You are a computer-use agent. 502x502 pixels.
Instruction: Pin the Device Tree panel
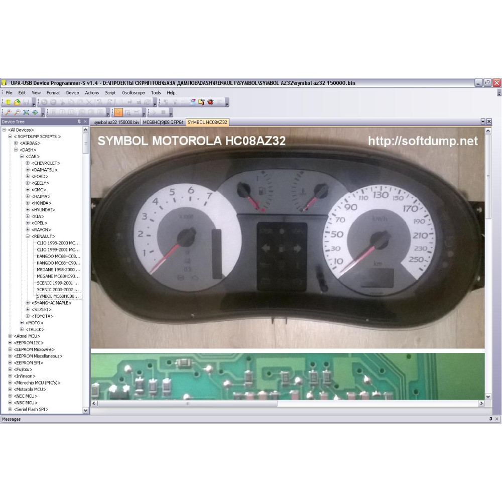pos(79,121)
